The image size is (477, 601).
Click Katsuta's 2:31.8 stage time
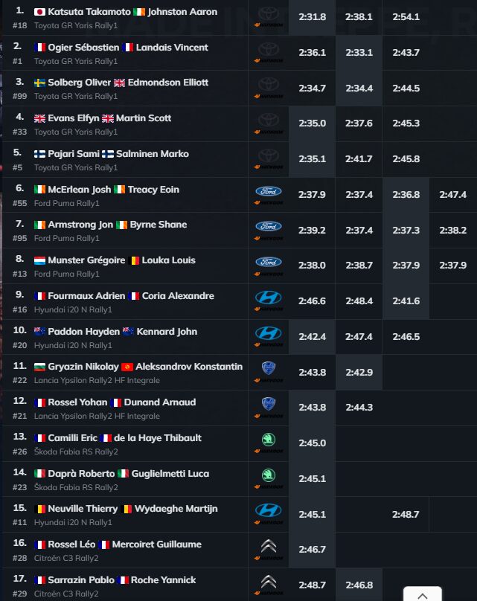312,17
